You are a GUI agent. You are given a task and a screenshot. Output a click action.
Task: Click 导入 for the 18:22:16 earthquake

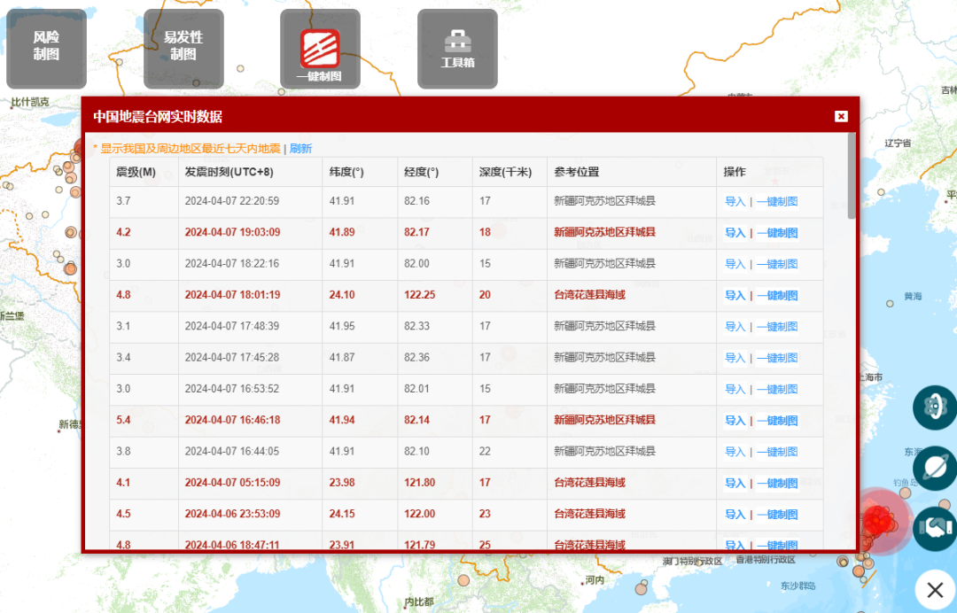click(x=735, y=264)
